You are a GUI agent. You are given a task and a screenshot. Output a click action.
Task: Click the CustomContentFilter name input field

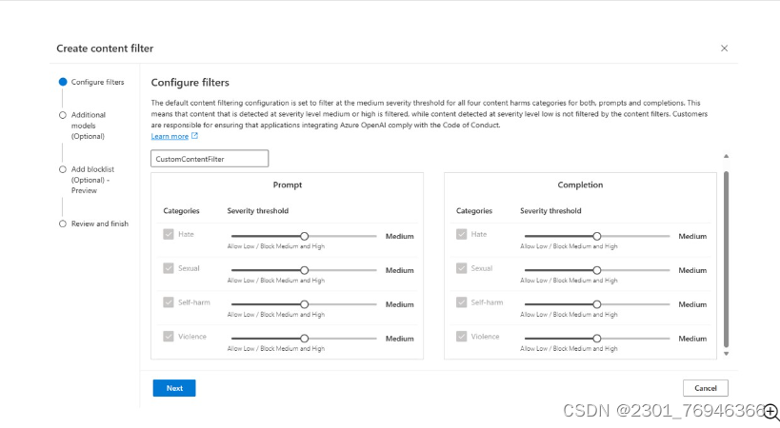point(210,158)
